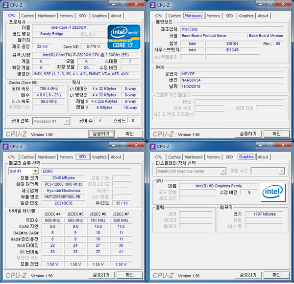Viewport: 294px width, 284px height.
Task: Select CPU tab in the Mainboard window
Action: 159,16
